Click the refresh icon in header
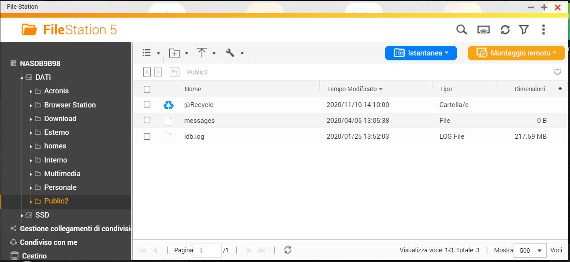570x262 pixels. tap(505, 30)
